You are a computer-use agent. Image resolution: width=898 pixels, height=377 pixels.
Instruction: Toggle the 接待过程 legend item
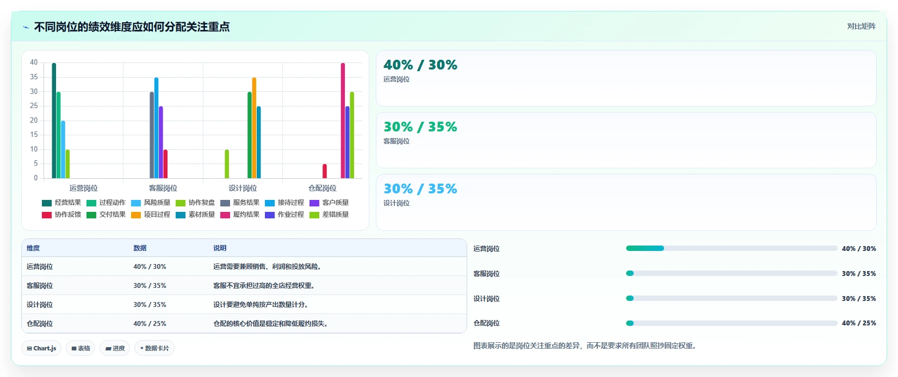[x=284, y=203]
